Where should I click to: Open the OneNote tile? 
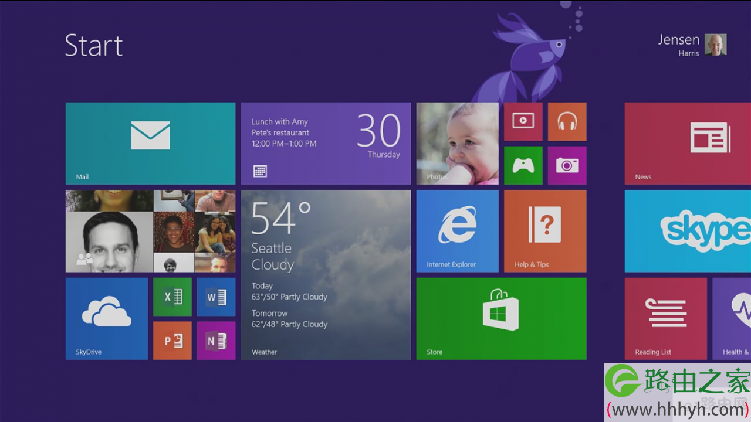(x=216, y=341)
